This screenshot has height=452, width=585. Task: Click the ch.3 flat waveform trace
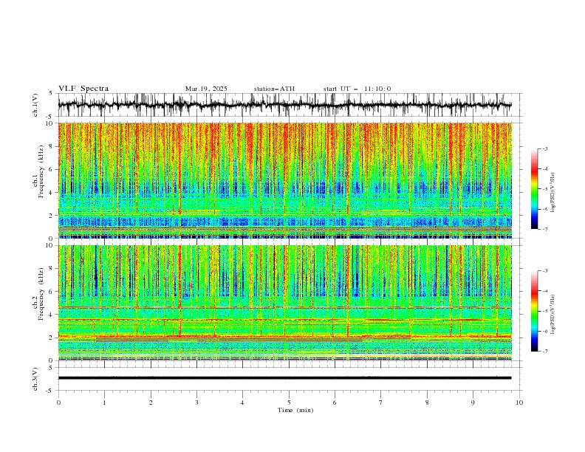tap(285, 378)
